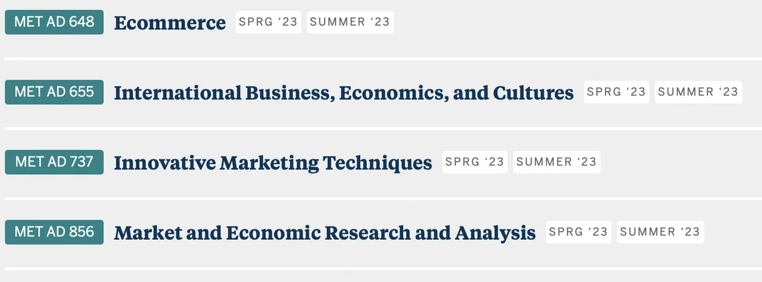Open Market and Economic Research and Analysis
The width and height of the screenshot is (762, 282).
324,233
